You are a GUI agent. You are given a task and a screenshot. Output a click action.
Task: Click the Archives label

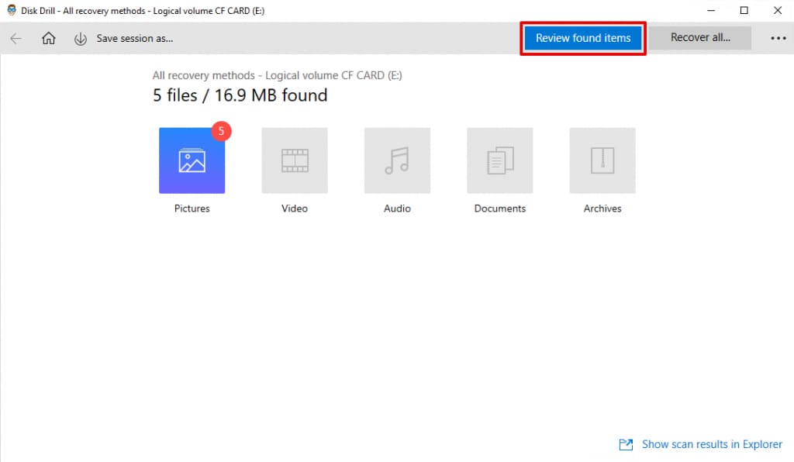coord(602,209)
